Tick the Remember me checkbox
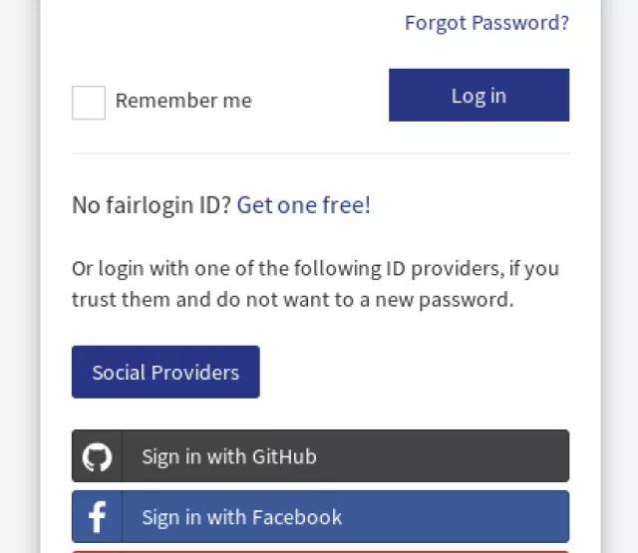The width and height of the screenshot is (638, 553). tap(89, 103)
